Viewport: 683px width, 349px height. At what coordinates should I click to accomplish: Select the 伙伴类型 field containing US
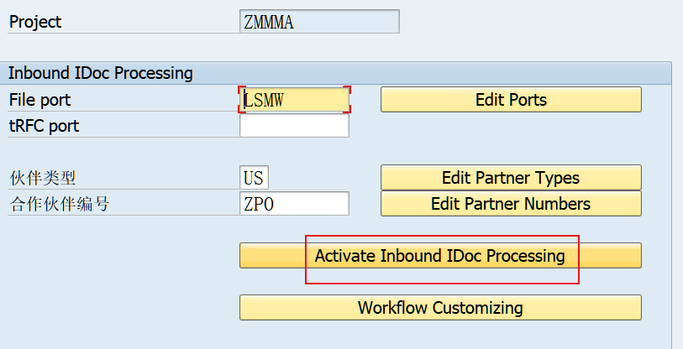[x=254, y=178]
